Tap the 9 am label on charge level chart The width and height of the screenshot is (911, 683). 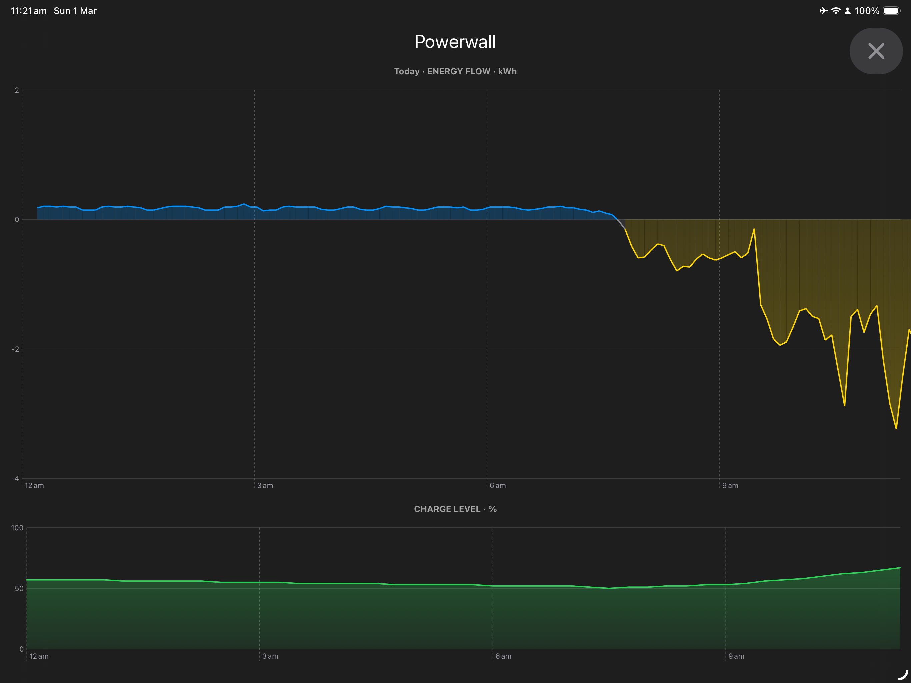click(736, 656)
